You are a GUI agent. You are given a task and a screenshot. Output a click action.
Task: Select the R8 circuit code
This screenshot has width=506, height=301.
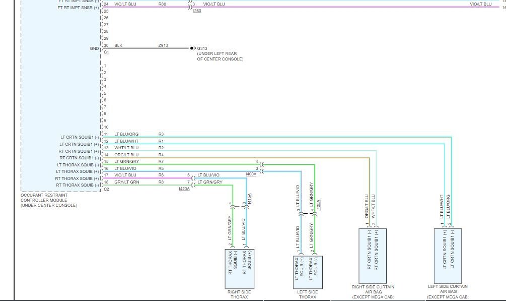[x=161, y=182]
